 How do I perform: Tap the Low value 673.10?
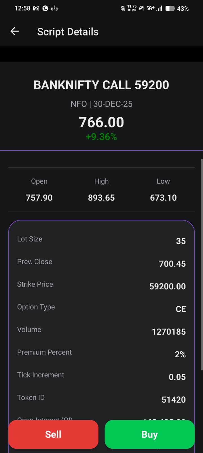click(163, 198)
